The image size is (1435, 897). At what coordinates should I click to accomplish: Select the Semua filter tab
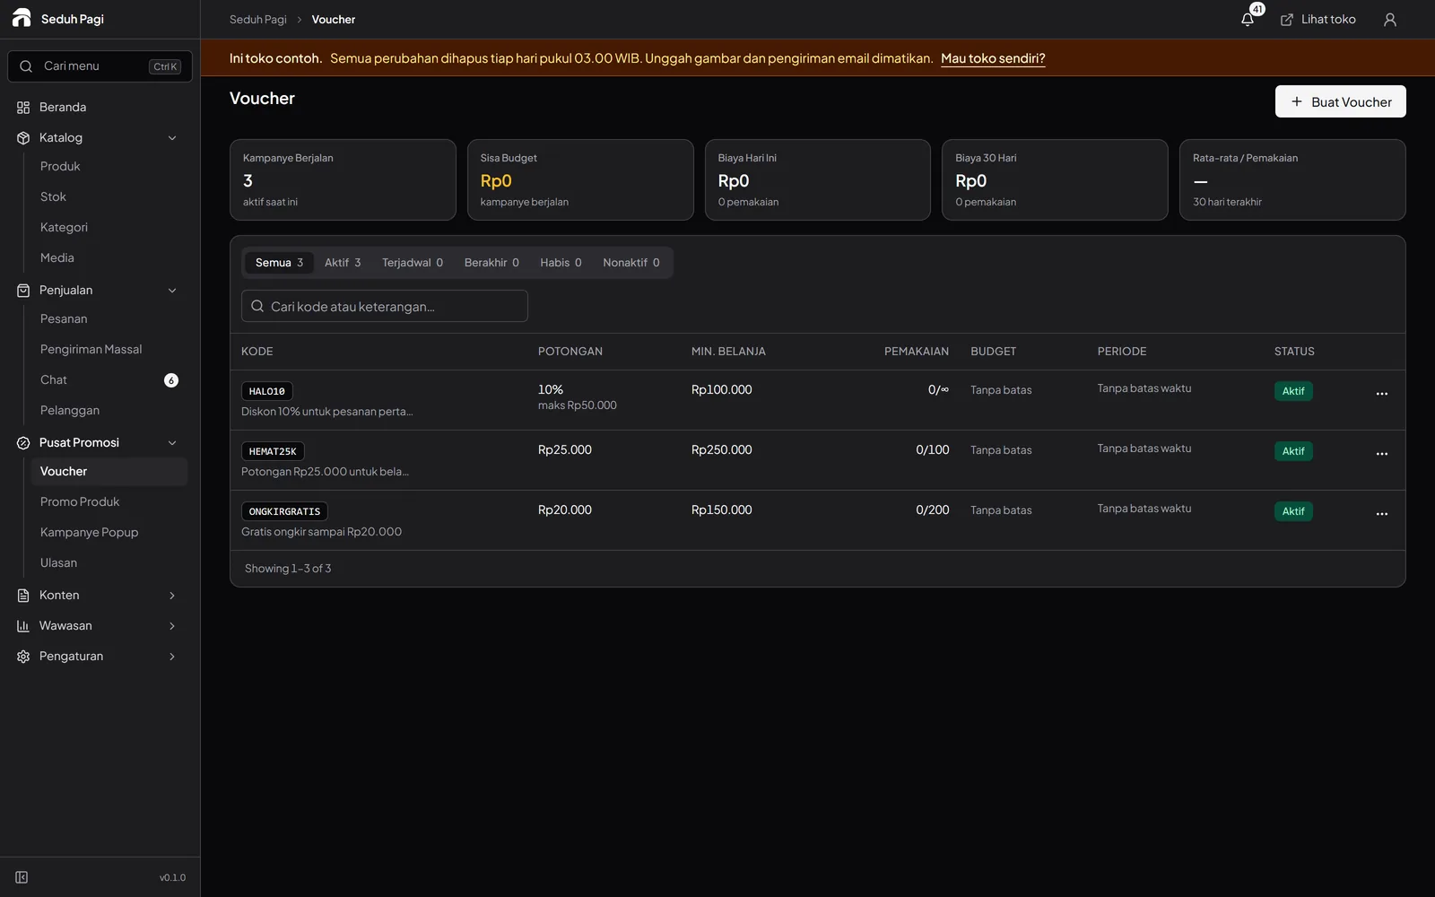[279, 263]
